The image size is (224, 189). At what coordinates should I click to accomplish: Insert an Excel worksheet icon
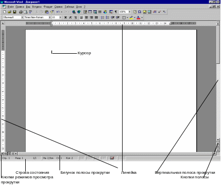[x=95, y=12]
